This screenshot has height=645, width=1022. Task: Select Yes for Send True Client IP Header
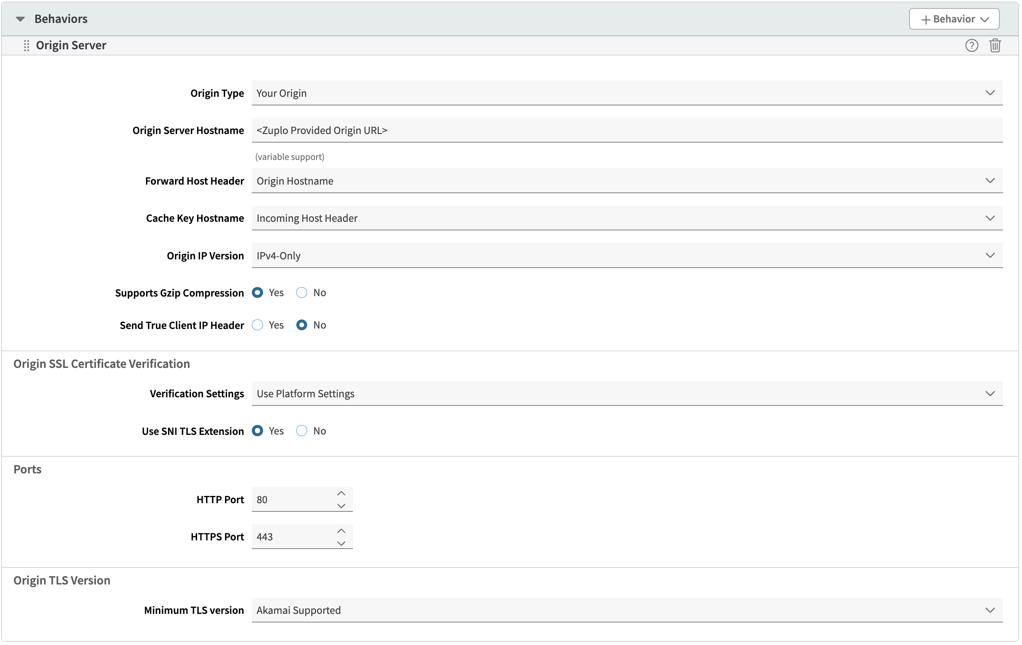point(257,325)
